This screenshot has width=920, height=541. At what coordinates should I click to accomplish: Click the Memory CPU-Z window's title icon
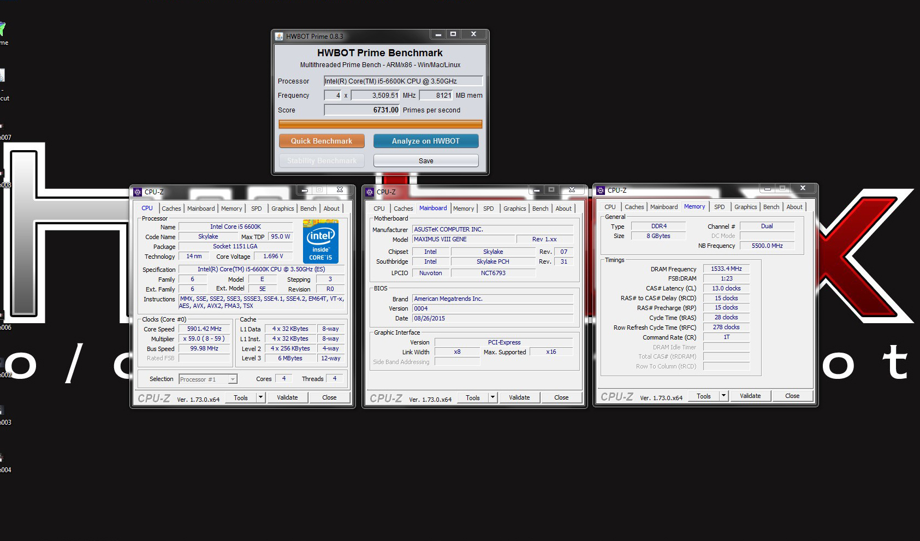pos(601,190)
